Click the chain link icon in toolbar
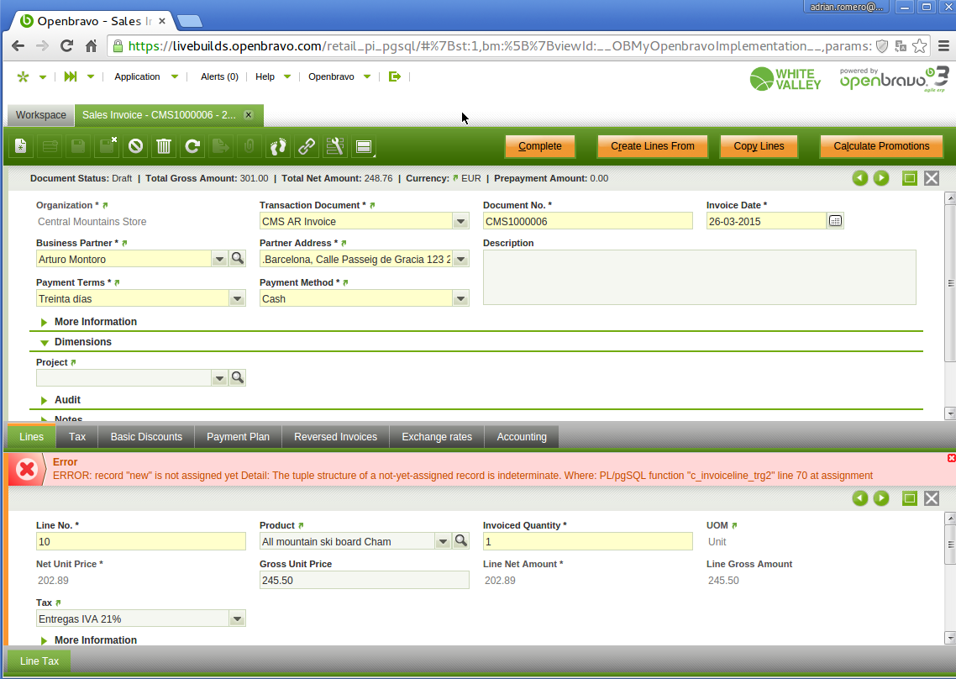This screenshot has width=956, height=679. coord(307,146)
